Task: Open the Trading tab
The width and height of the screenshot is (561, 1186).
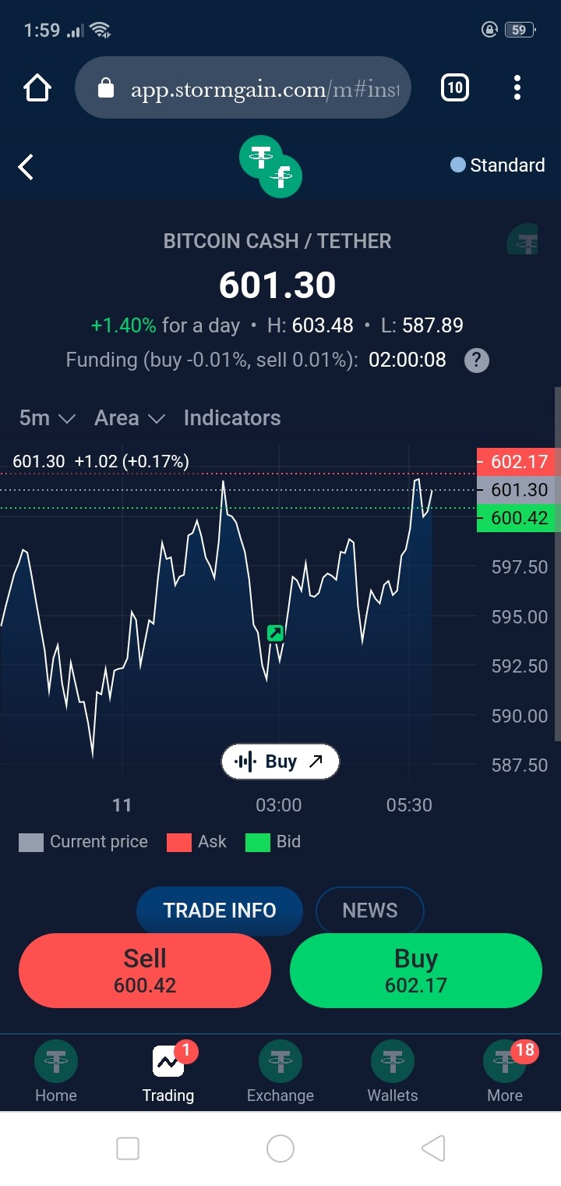Action: pos(168,1072)
